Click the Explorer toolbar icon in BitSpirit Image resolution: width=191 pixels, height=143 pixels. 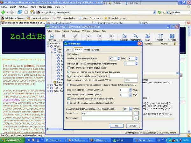[x=124, y=37]
